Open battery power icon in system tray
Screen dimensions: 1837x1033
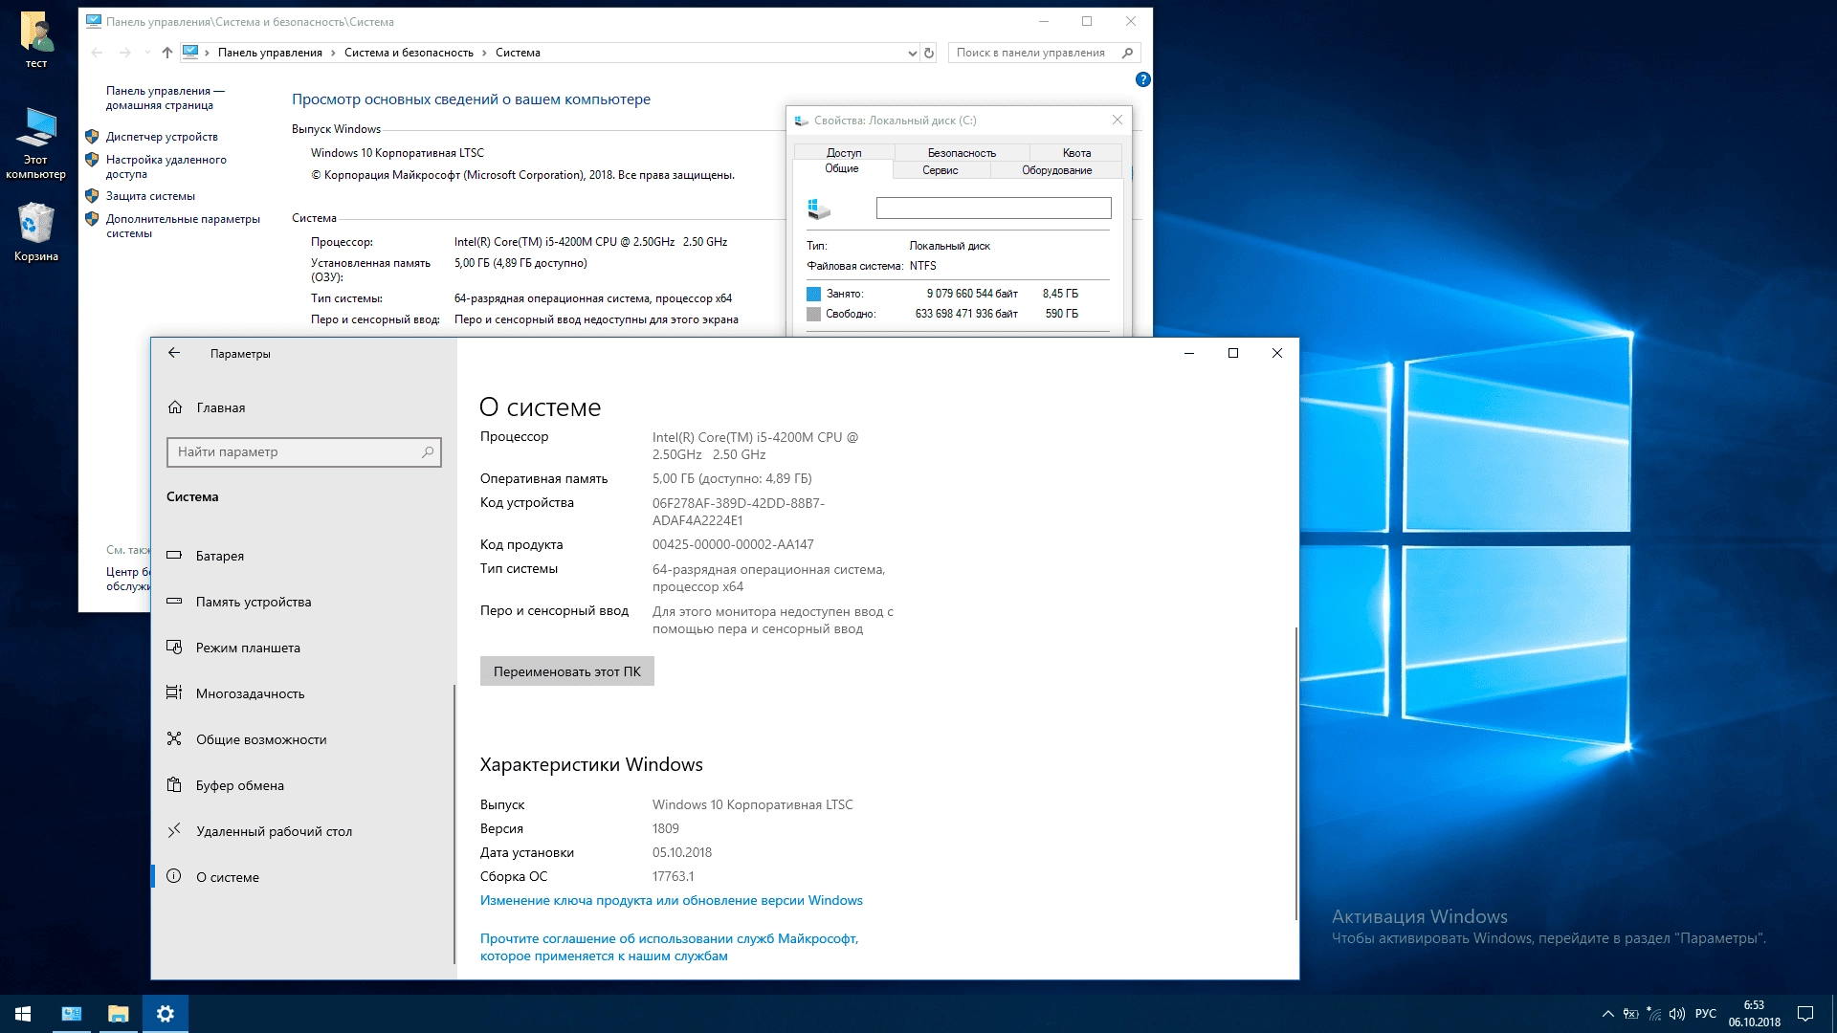pos(1631,1014)
